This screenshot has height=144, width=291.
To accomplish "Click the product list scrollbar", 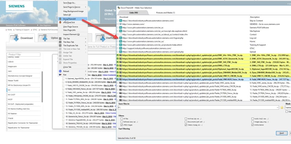I will (x=42, y=87).
